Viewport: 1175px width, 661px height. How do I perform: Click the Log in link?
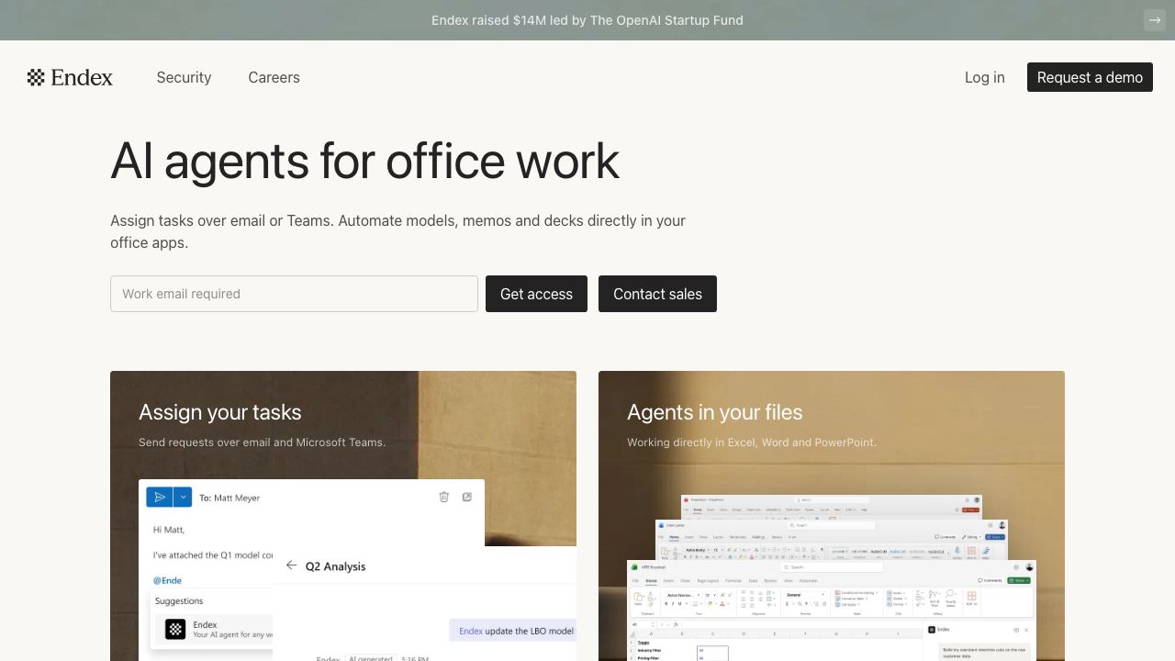[984, 77]
